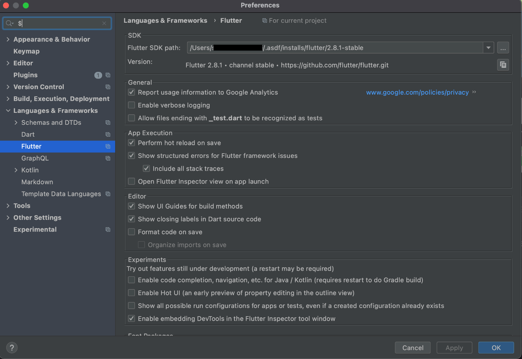The width and height of the screenshot is (522, 359).
Task: Toggle Show closing labels in Dart source code
Action: 132,219
